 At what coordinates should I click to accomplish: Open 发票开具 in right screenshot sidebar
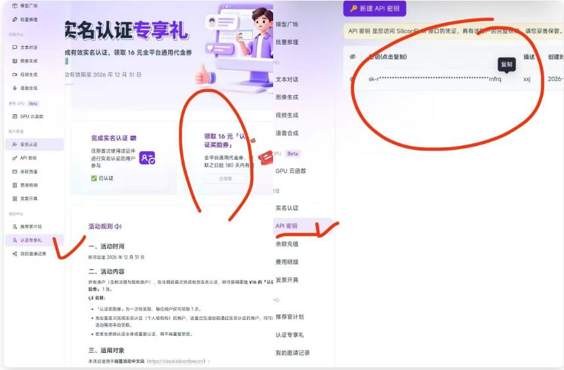[287, 280]
